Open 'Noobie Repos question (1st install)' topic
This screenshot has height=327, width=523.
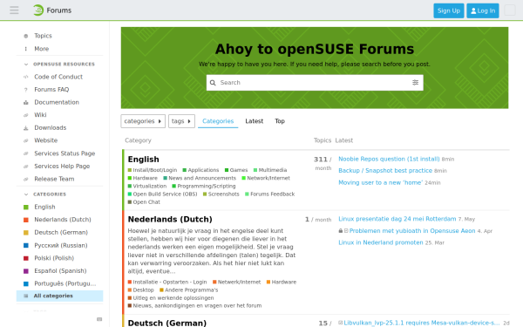(x=389, y=160)
